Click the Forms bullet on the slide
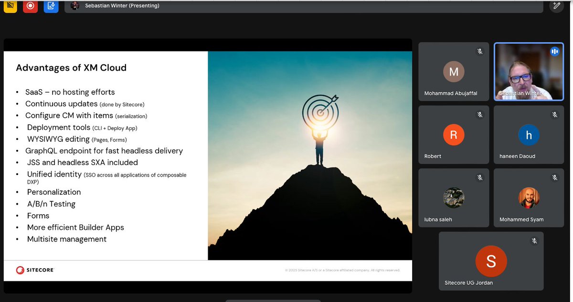This screenshot has width=573, height=302. point(38,216)
